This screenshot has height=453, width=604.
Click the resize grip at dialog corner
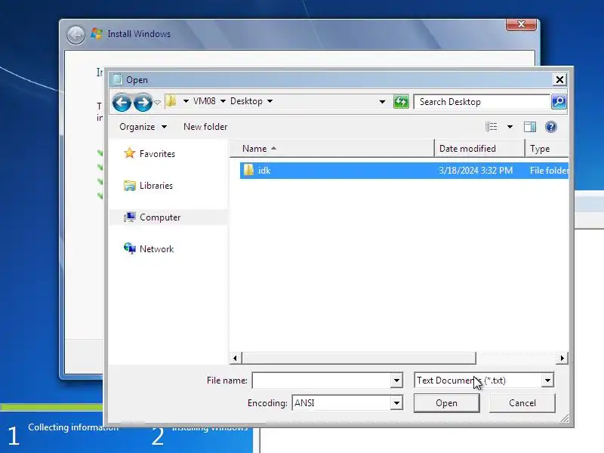tap(565, 418)
